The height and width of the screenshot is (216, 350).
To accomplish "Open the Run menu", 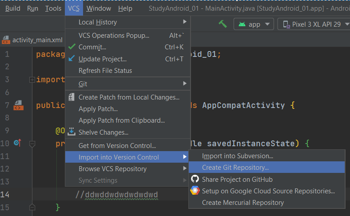I will pyautogui.click(x=32, y=8).
